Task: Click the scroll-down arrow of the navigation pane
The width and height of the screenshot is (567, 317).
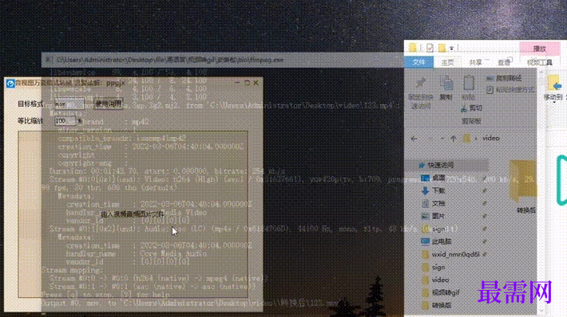Action: [541, 310]
